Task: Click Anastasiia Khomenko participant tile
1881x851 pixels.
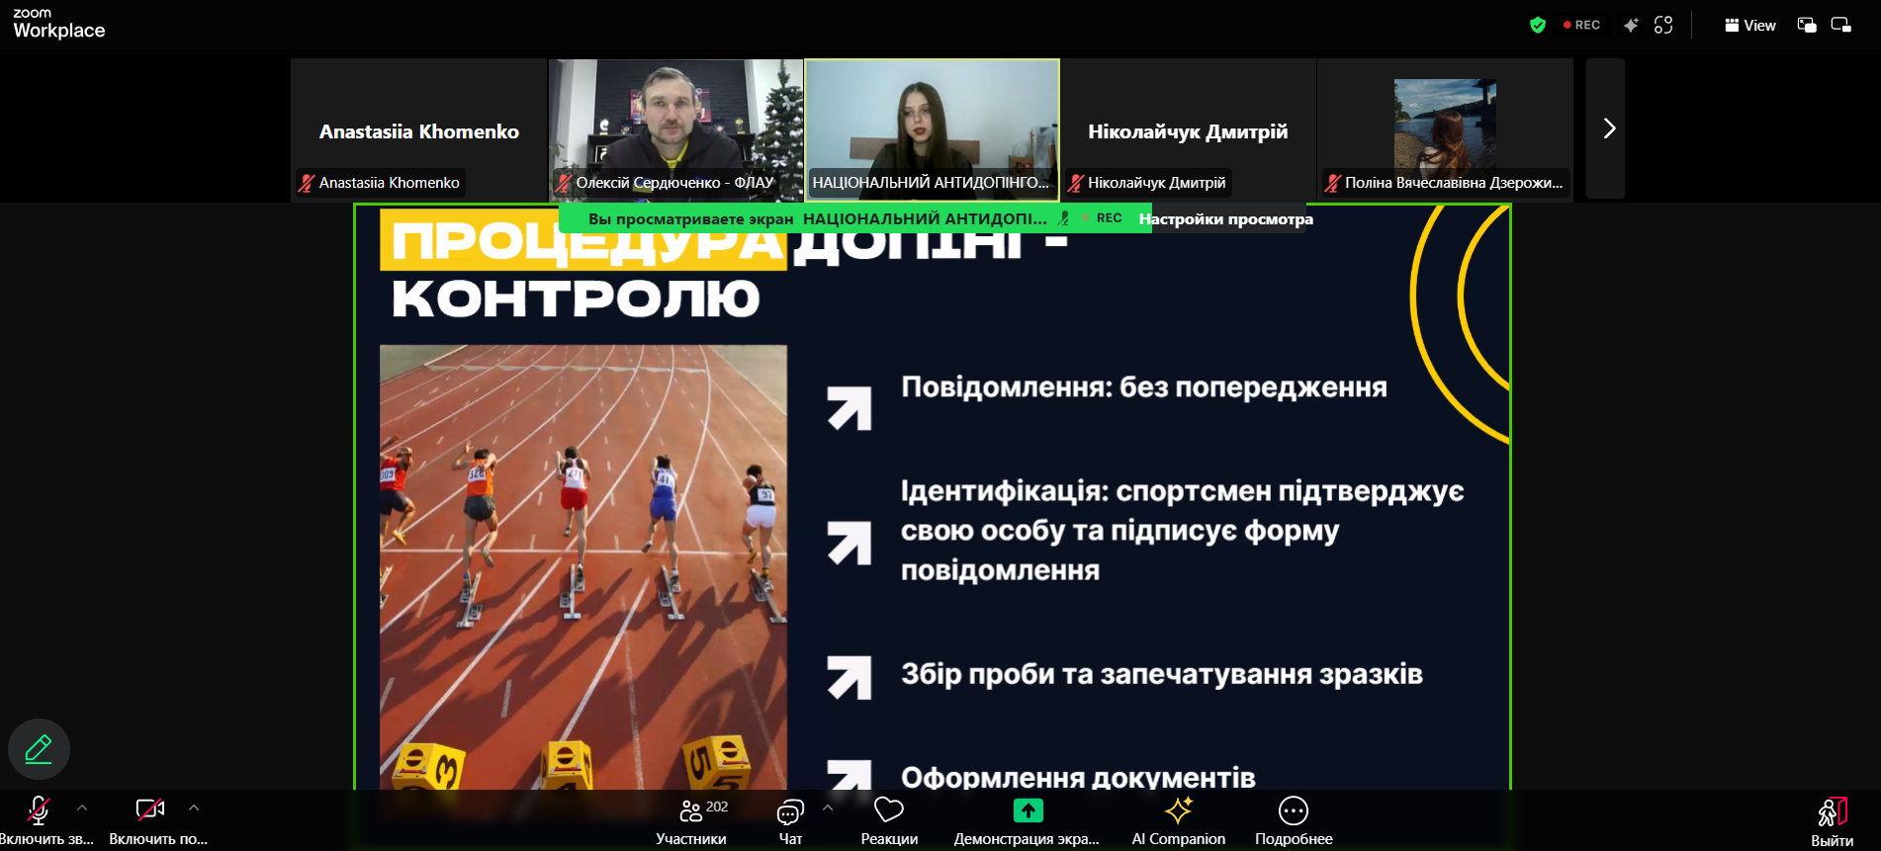Action: pyautogui.click(x=418, y=130)
